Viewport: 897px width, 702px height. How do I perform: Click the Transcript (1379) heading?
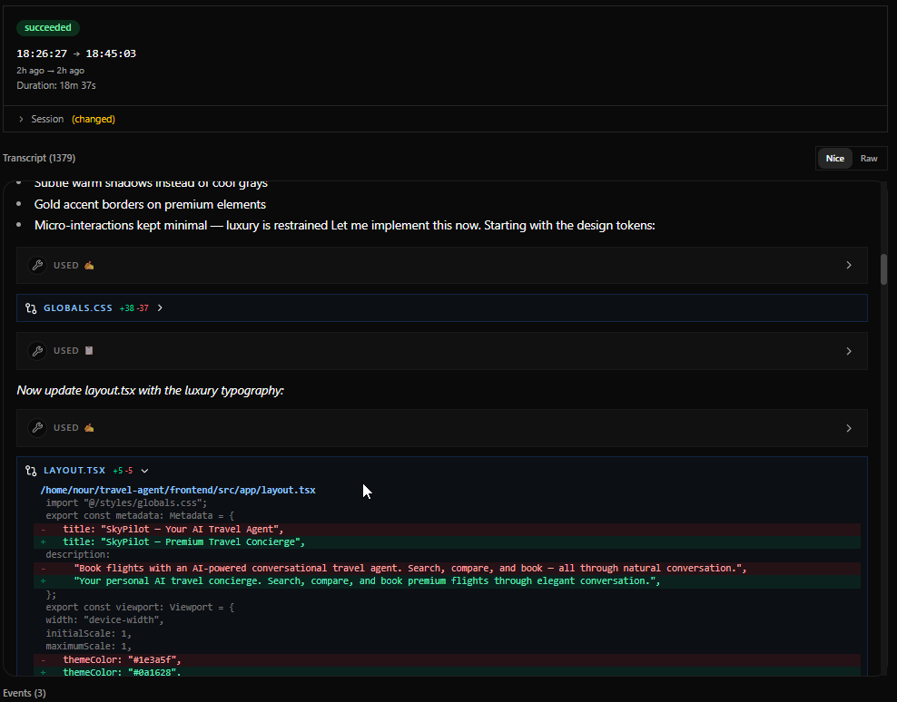[x=39, y=158]
